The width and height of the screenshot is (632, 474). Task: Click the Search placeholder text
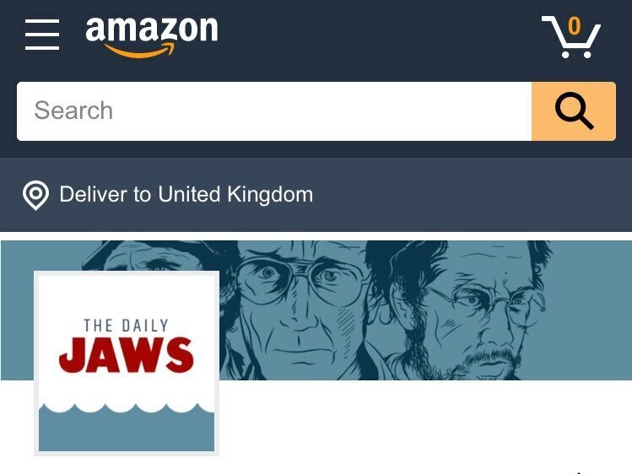click(73, 110)
